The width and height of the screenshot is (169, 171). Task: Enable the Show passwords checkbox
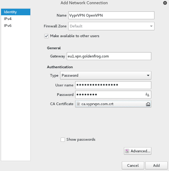[63, 139]
